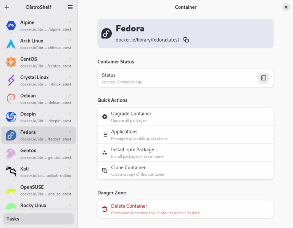Open the Tasks panel button
293x228 pixels.
(39, 219)
